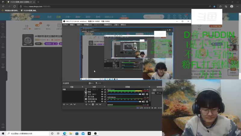Click Douyu search input field

point(152,17)
